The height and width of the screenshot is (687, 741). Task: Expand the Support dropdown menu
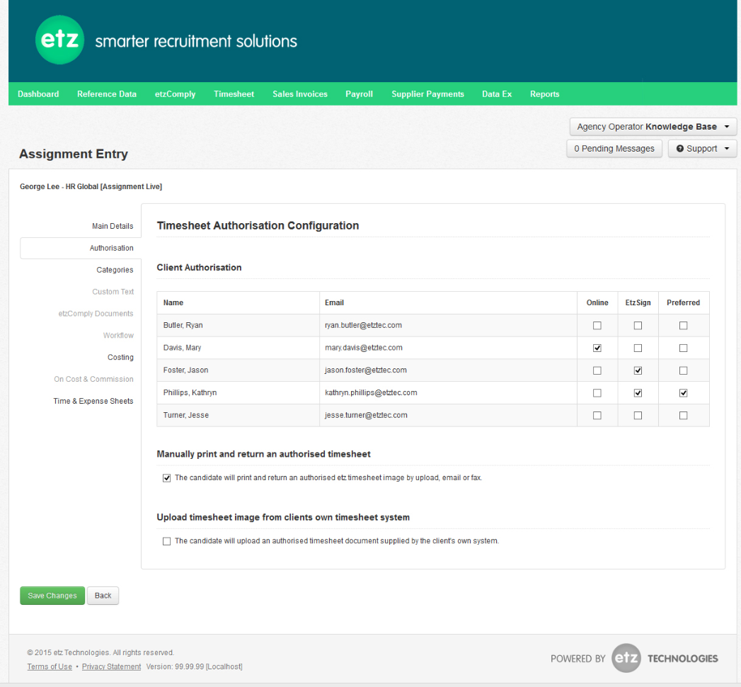coord(702,149)
